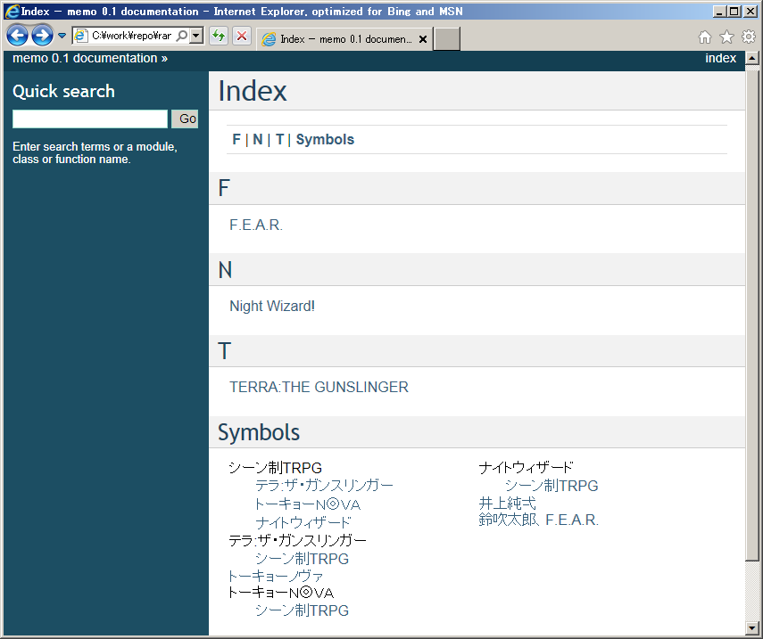Click the red Stop loading icon

click(241, 37)
